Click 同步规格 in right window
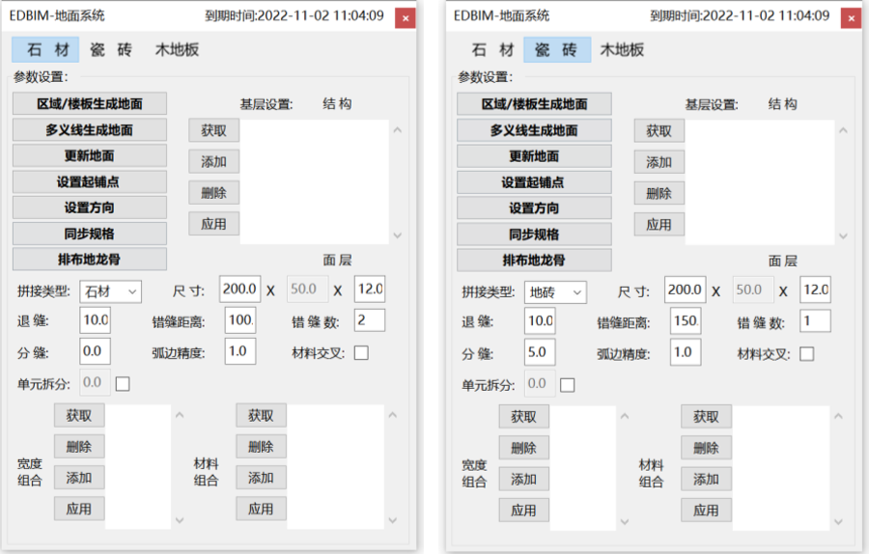 click(534, 234)
